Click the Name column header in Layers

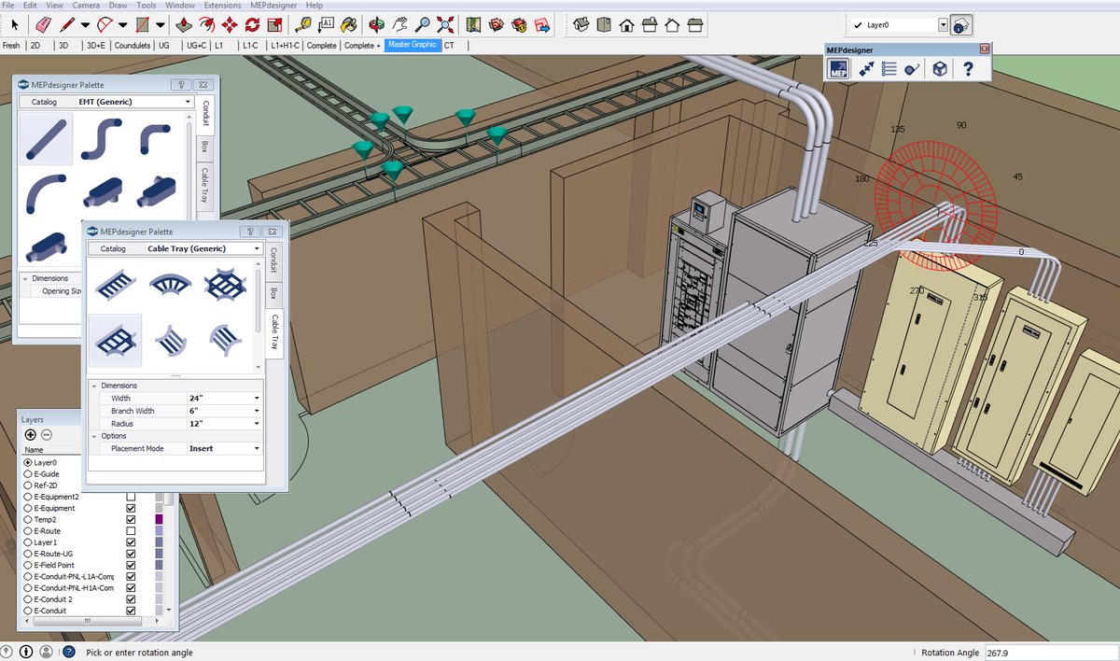tap(34, 450)
